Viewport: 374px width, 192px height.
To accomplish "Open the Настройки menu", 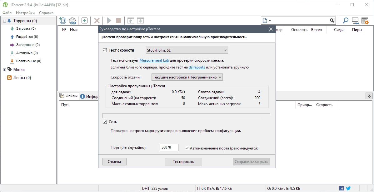I will point(25,13).
